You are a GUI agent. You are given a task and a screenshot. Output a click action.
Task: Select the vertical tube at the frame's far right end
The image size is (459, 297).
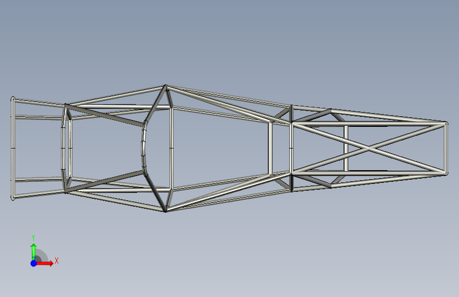(x=446, y=148)
